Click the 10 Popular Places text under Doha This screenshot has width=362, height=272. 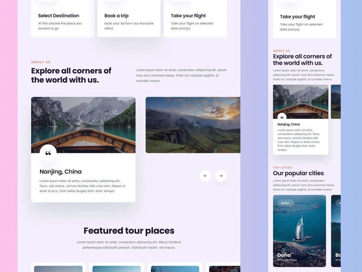(287, 260)
